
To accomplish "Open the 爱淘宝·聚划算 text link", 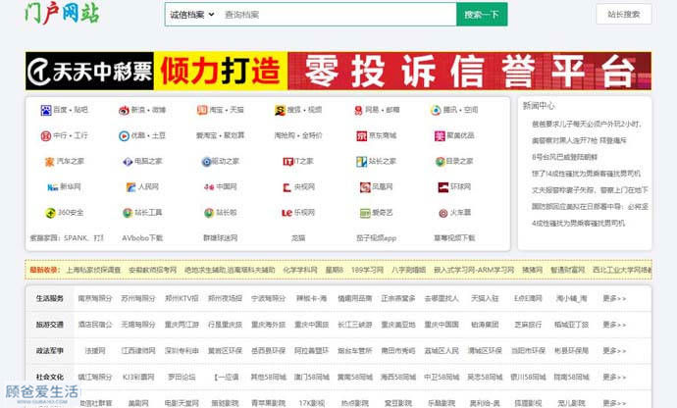I will point(220,135).
